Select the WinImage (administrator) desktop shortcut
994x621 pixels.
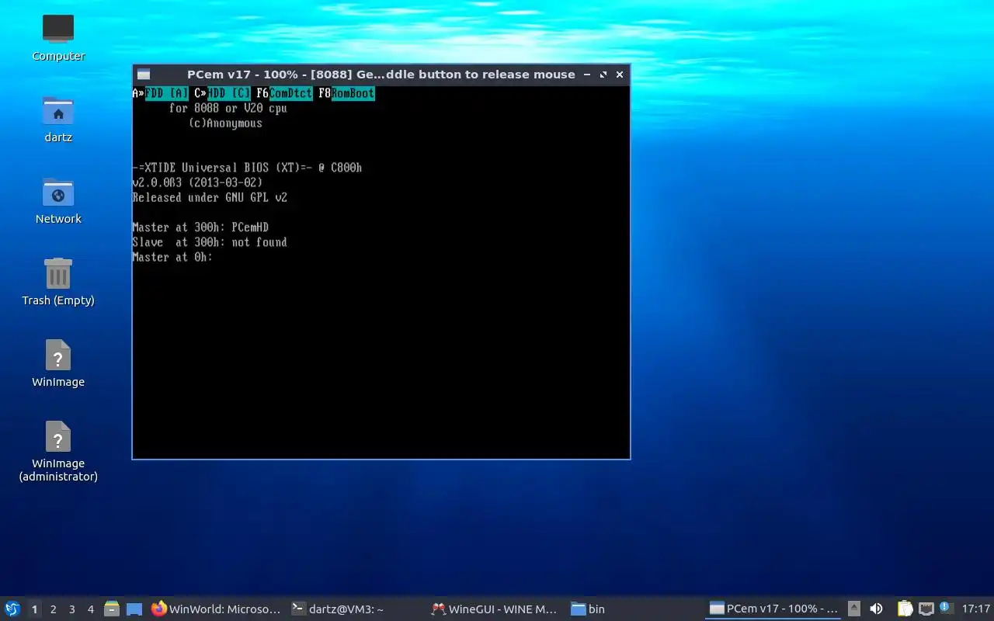click(x=58, y=451)
